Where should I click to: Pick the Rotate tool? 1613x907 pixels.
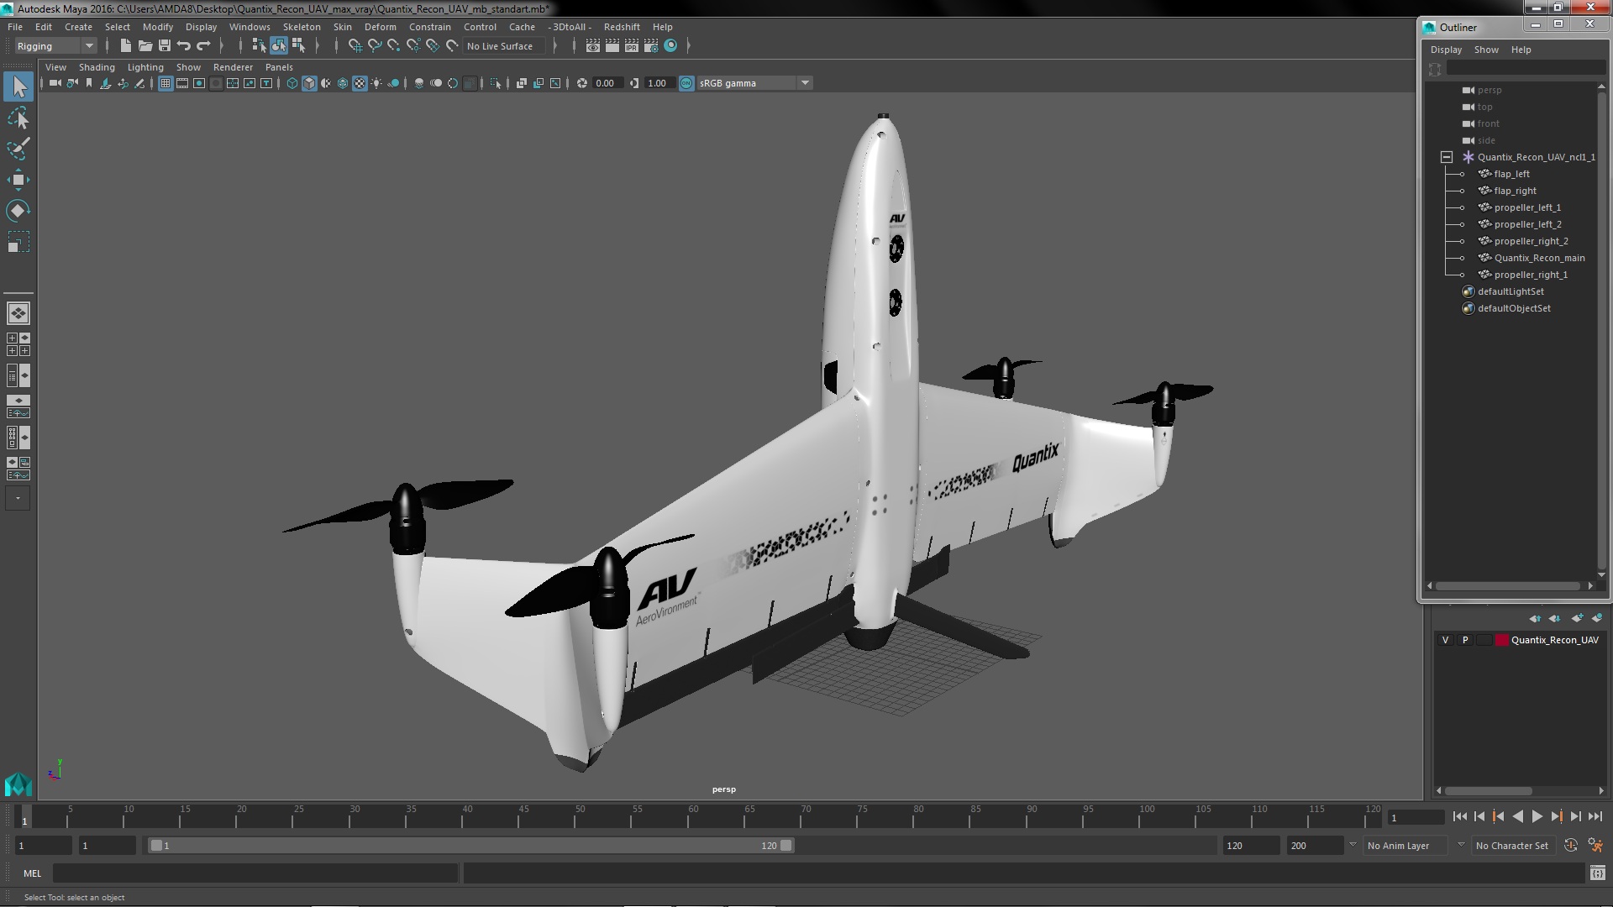coord(18,210)
